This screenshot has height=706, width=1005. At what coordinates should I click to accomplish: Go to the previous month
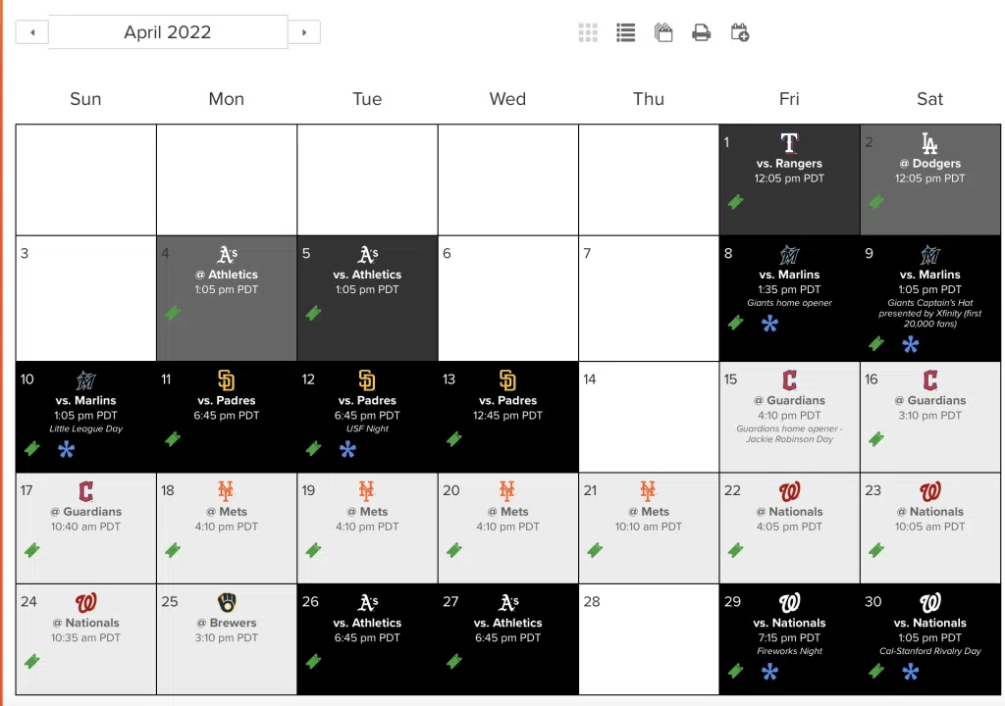tap(32, 32)
